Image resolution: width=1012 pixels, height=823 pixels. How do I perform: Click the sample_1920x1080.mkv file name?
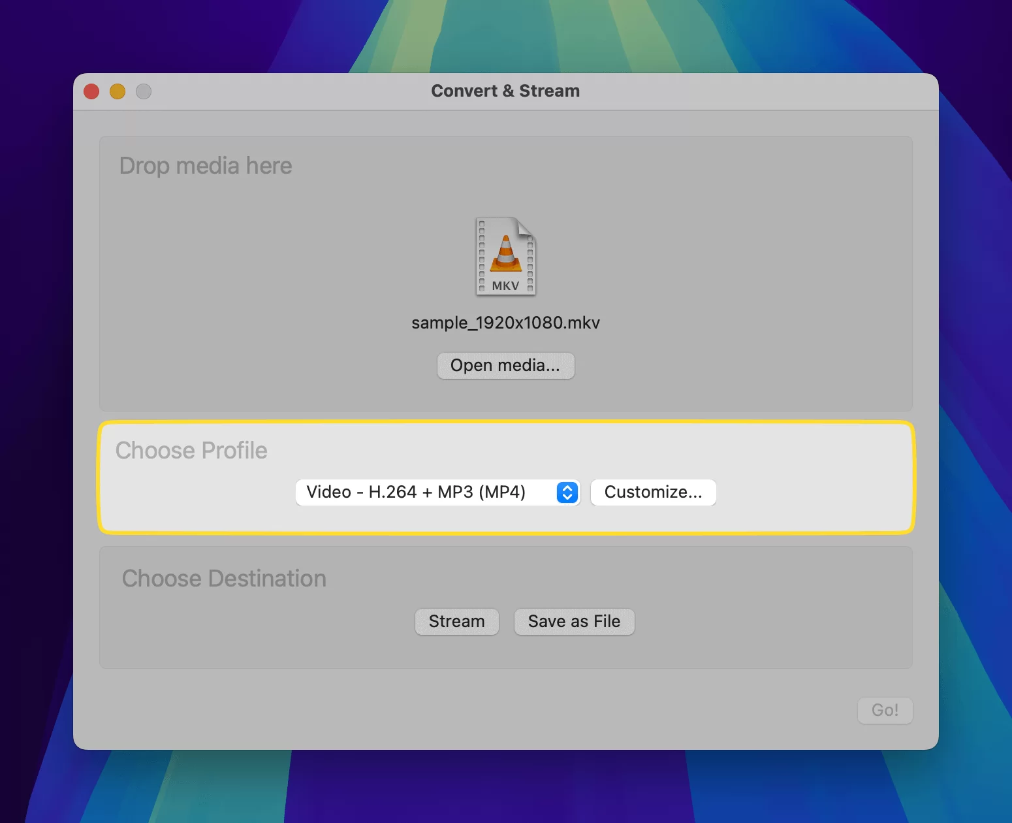click(505, 323)
